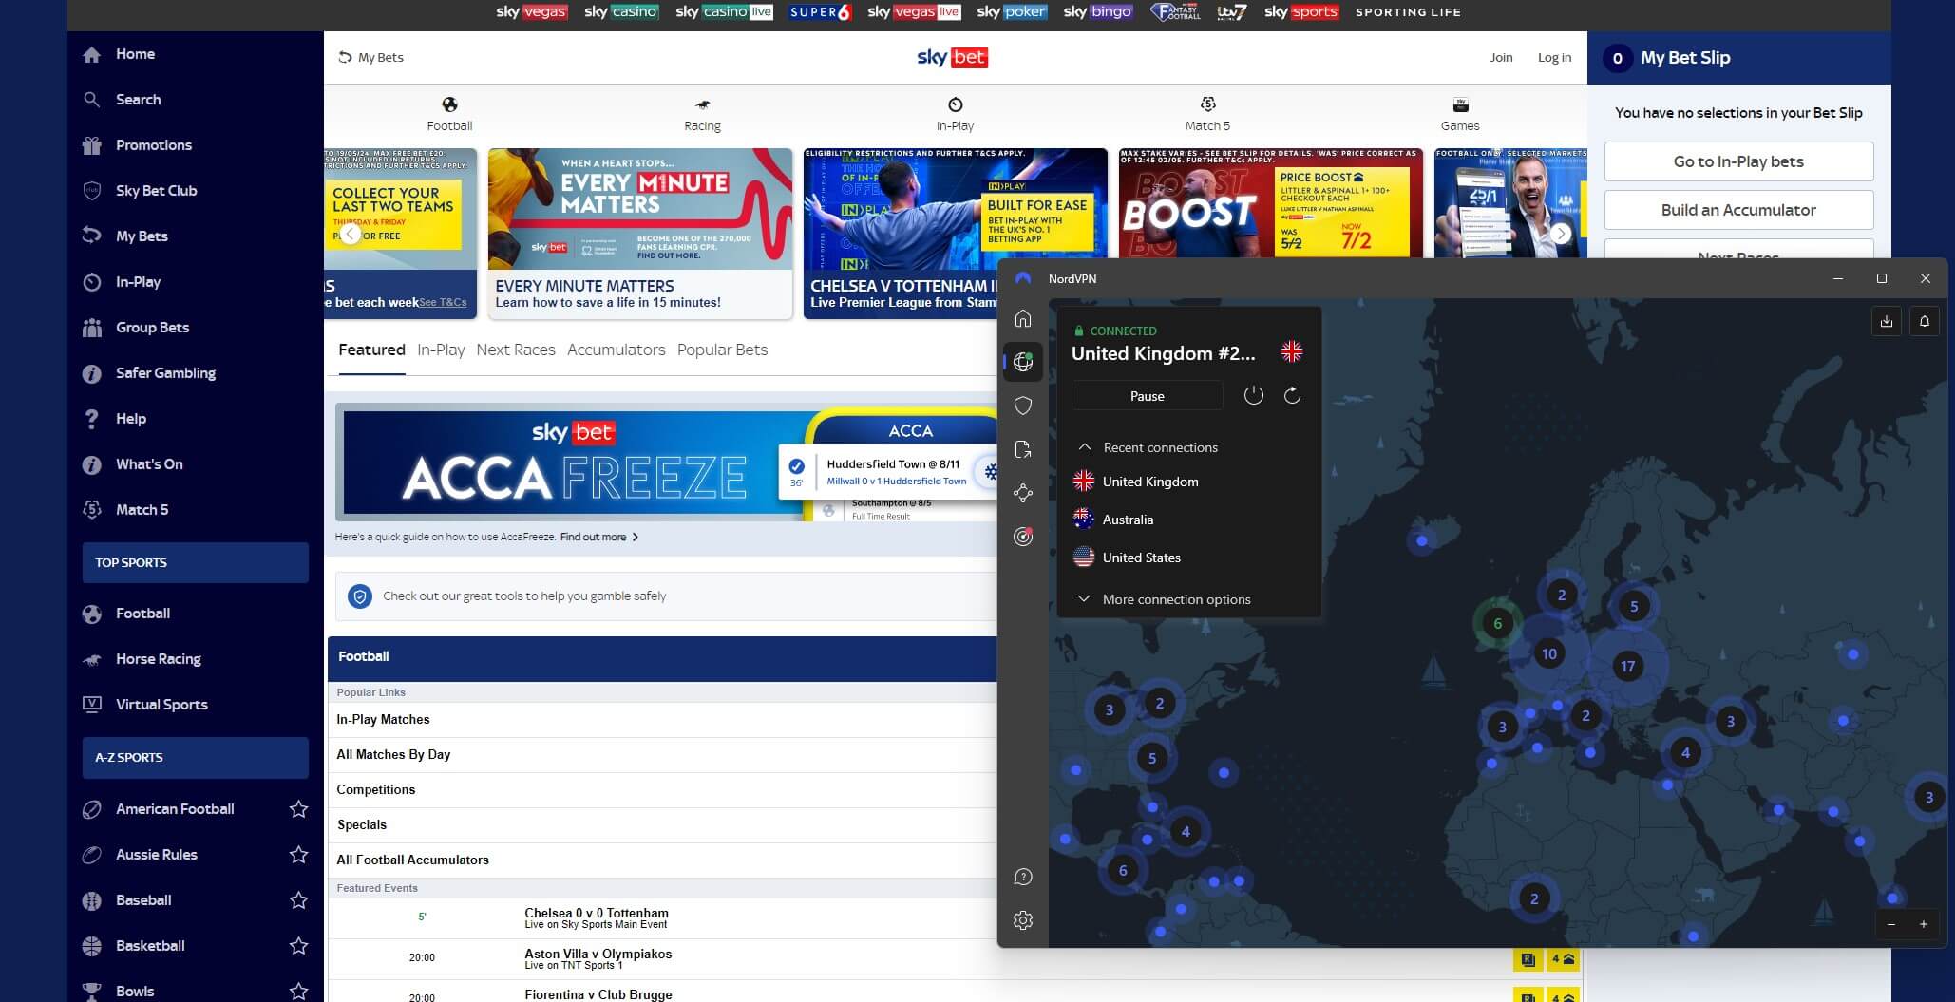The image size is (1955, 1002).
Task: Open NordVPN help chat icon
Action: (x=1023, y=877)
